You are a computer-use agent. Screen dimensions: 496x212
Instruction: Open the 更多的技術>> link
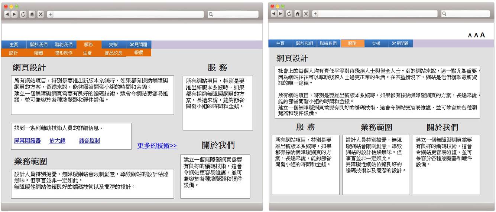coord(157,146)
